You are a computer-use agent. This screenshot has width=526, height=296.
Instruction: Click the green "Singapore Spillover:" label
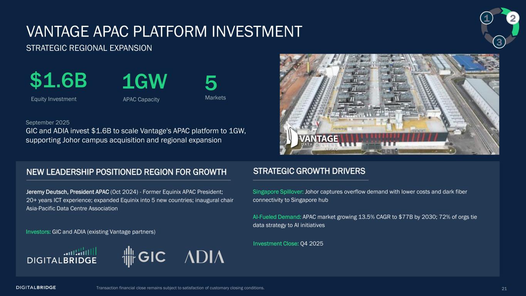click(x=278, y=192)
